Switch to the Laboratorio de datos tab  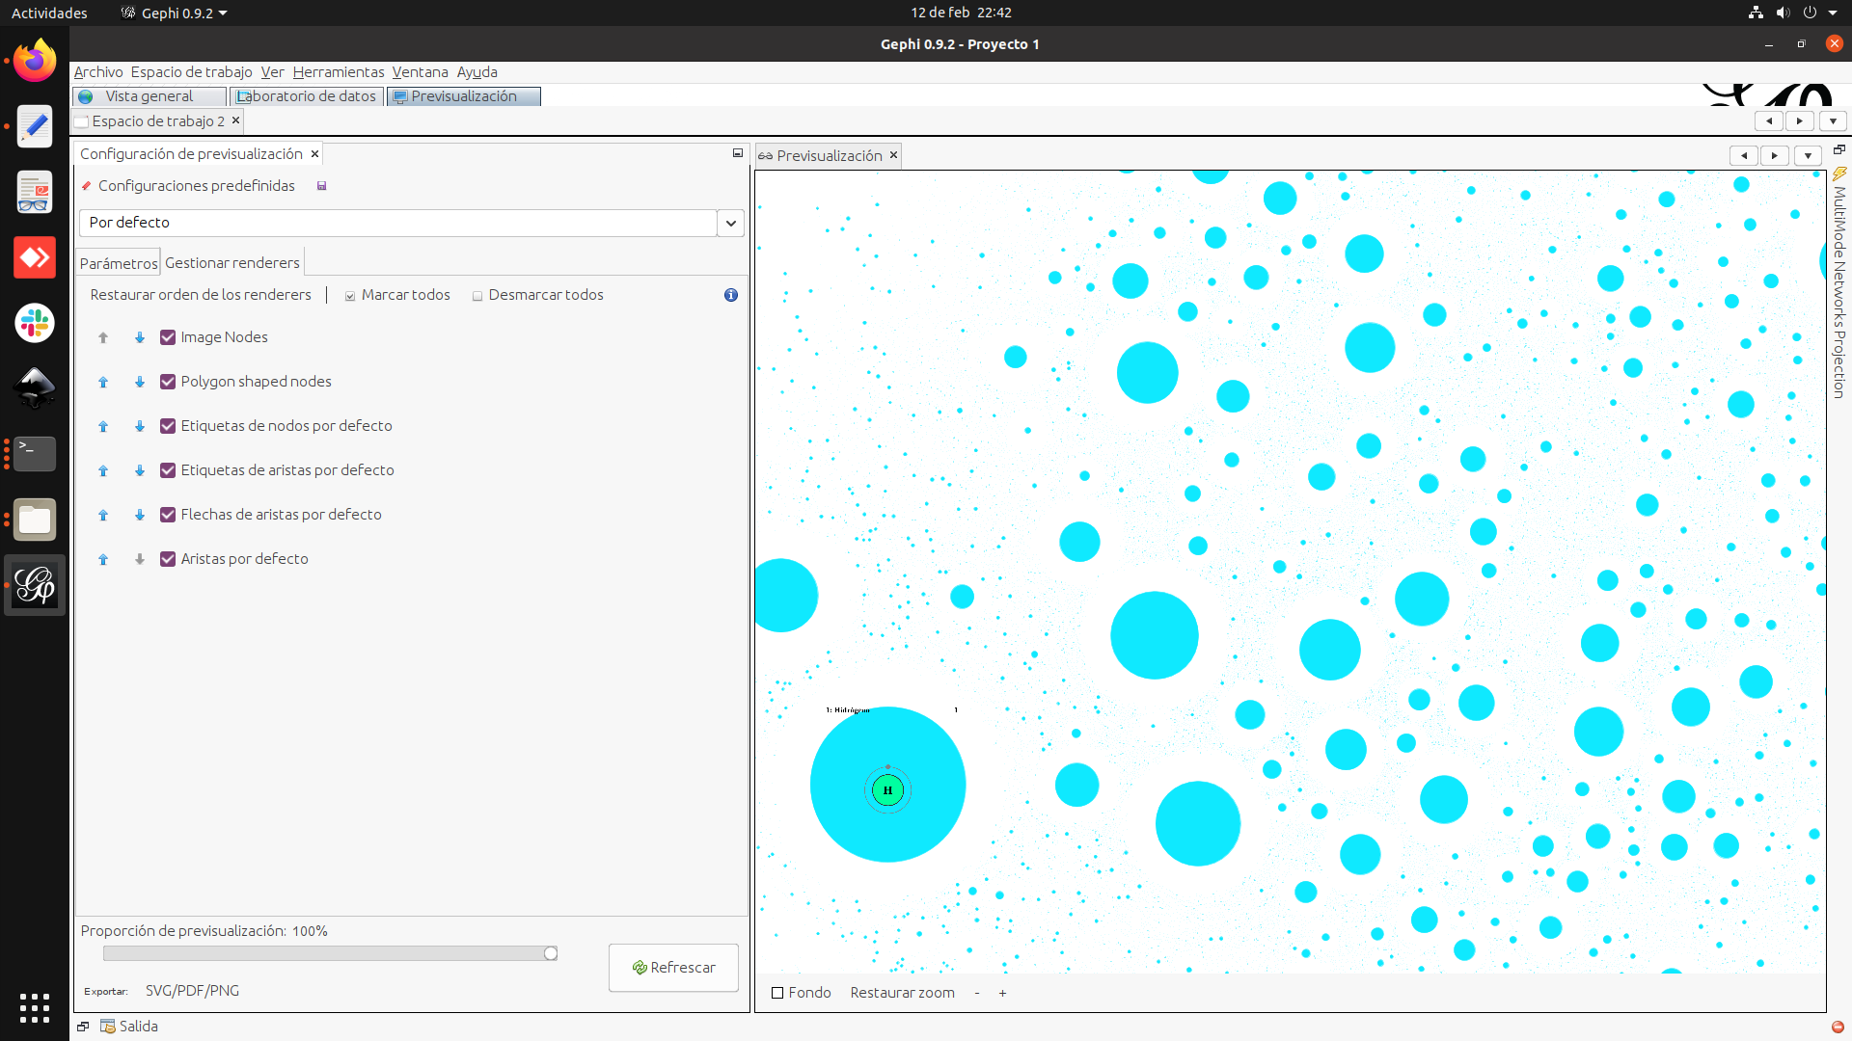(x=306, y=95)
